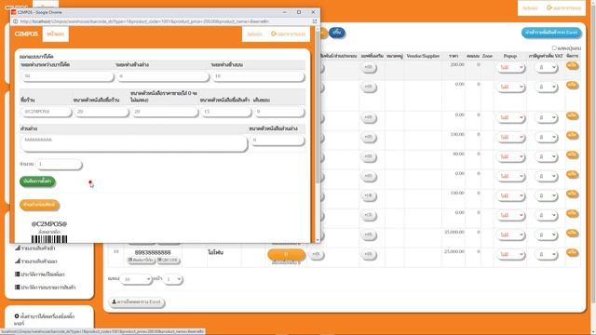Click the shop name field with @C2MPOS@
This screenshot has width=596, height=335.
pyautogui.click(x=46, y=112)
